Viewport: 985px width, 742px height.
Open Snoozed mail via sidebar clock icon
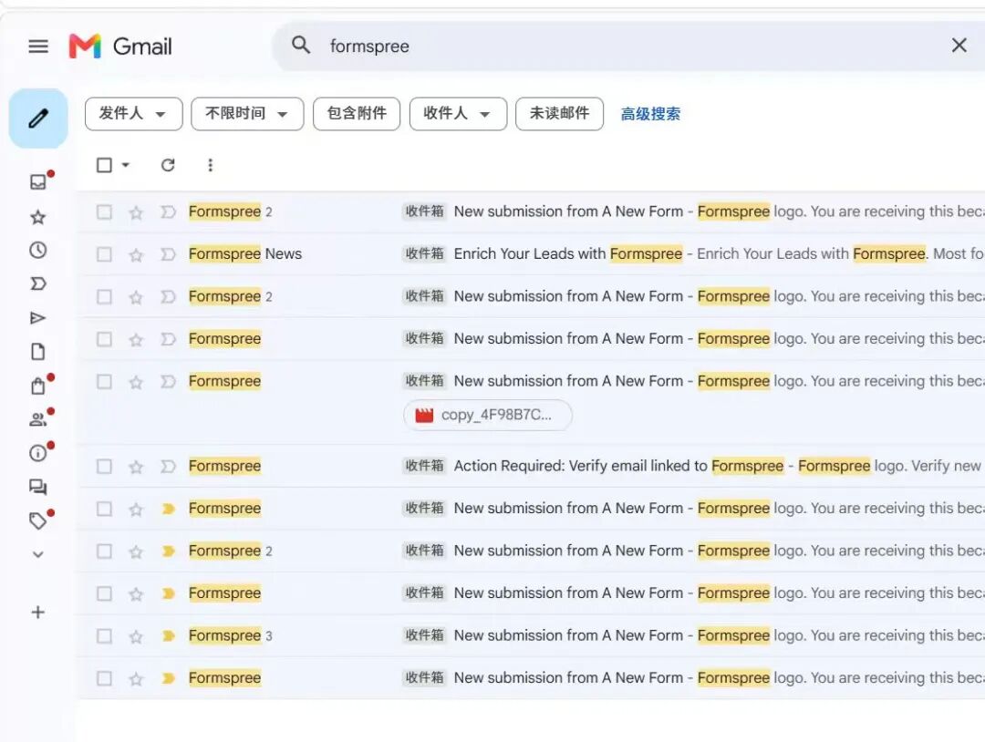pos(38,251)
